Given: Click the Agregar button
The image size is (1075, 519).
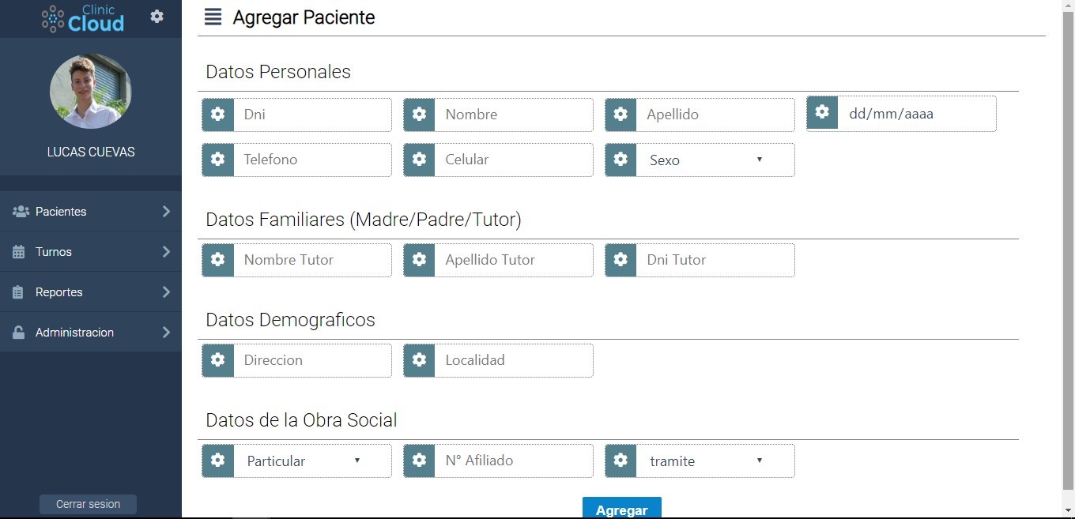Looking at the screenshot, I should point(622,508).
